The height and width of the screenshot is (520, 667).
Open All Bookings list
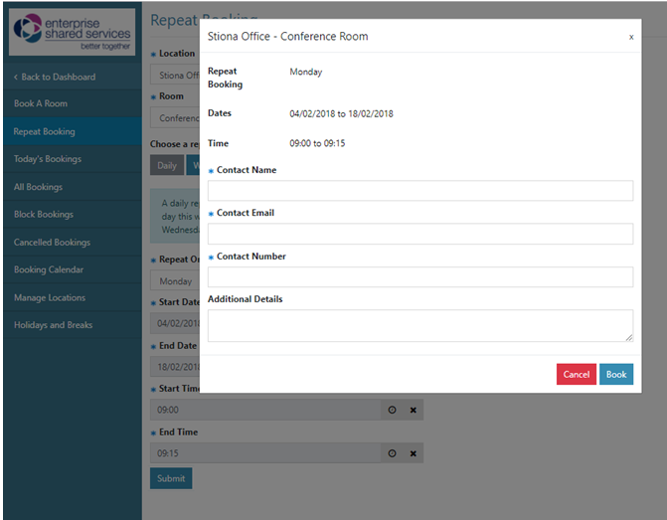[x=73, y=187]
